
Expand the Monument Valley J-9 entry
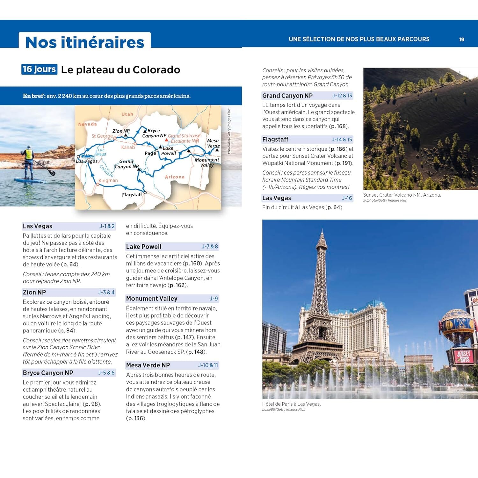click(x=172, y=298)
